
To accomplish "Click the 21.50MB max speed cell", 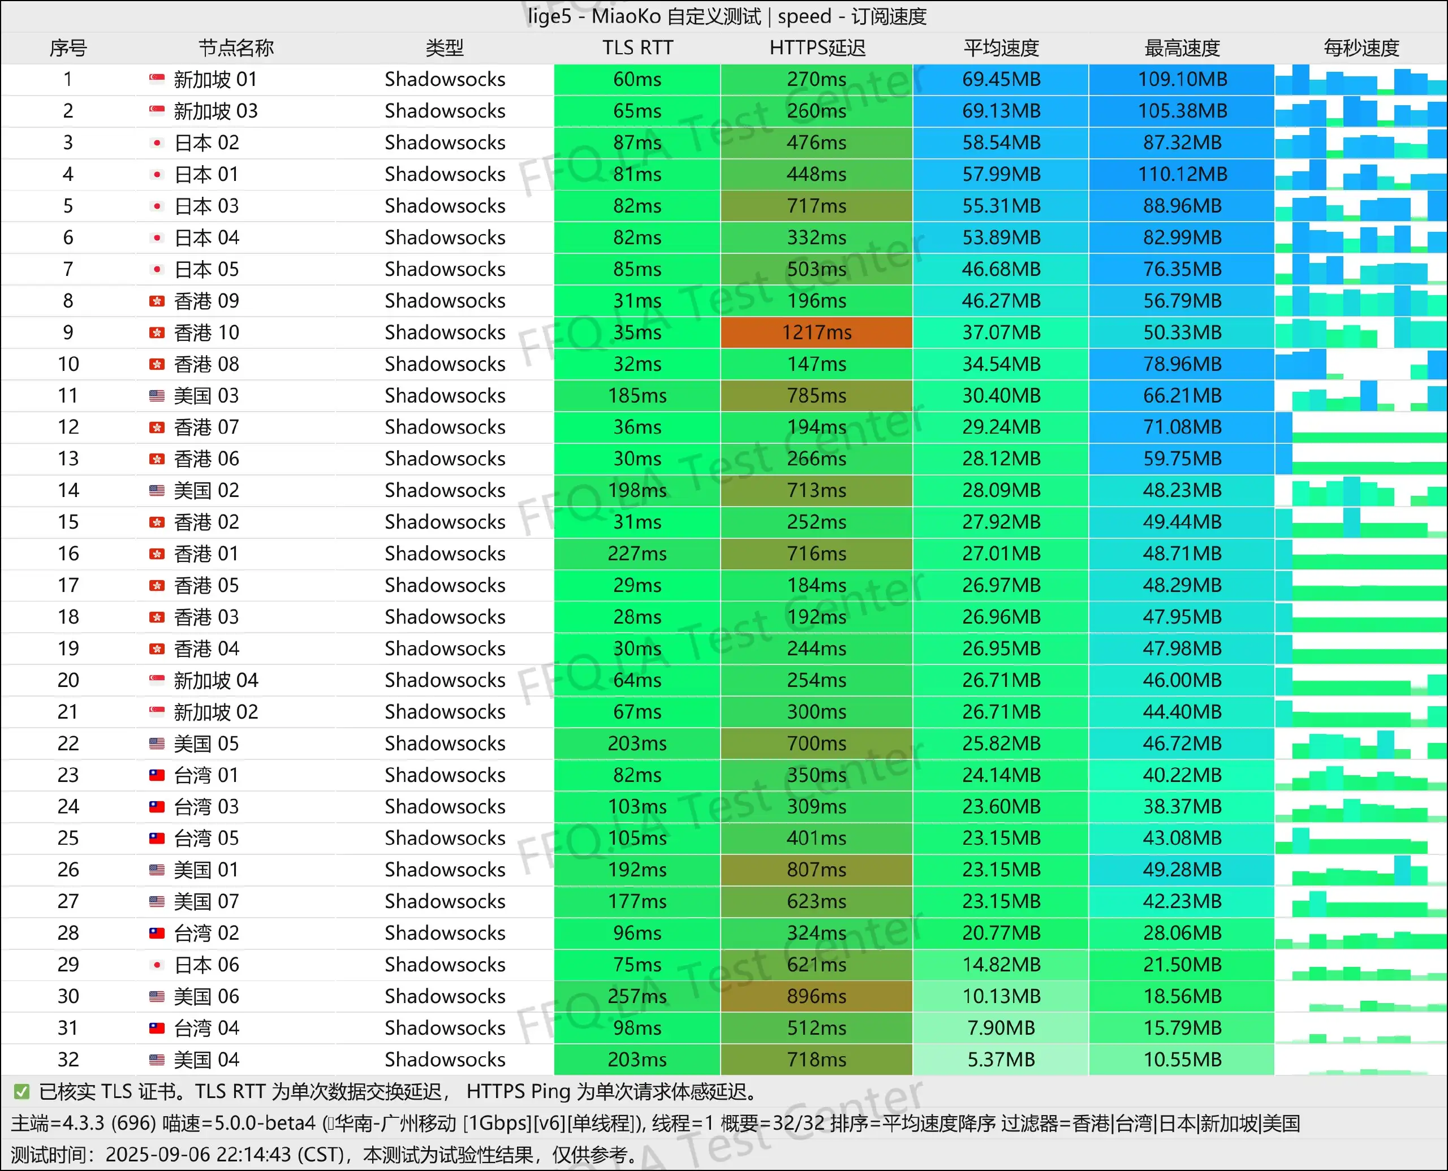I will 1182,965.
